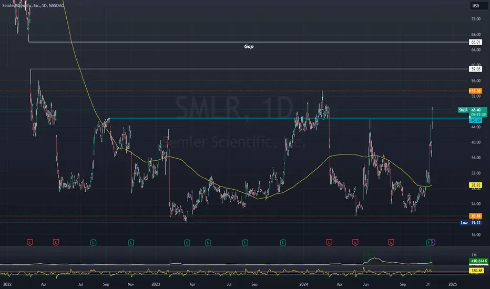The width and height of the screenshot is (490, 289).
Task: Open the green earnings marker near August 2023
Action: (x=245, y=242)
